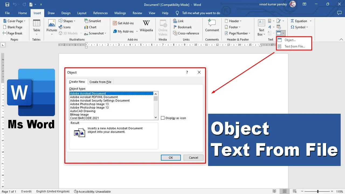Open the Object dropdown arrow in Text group
This screenshot has width=345, height=194.
[x=283, y=33]
